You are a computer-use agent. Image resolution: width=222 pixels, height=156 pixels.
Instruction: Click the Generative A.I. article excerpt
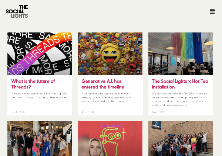tap(106, 97)
